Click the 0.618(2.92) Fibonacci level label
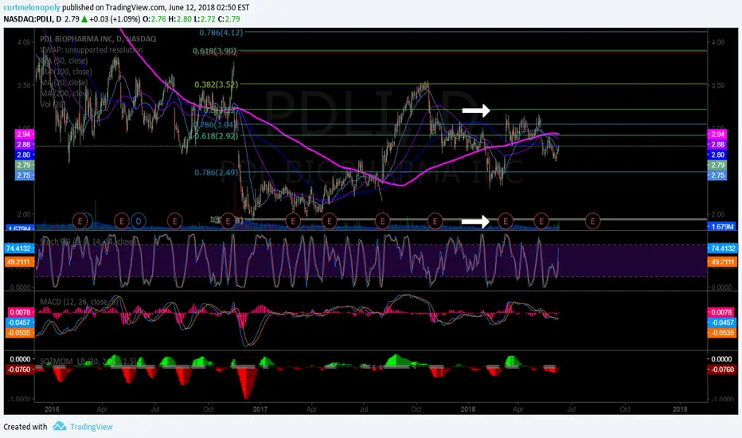 216,136
